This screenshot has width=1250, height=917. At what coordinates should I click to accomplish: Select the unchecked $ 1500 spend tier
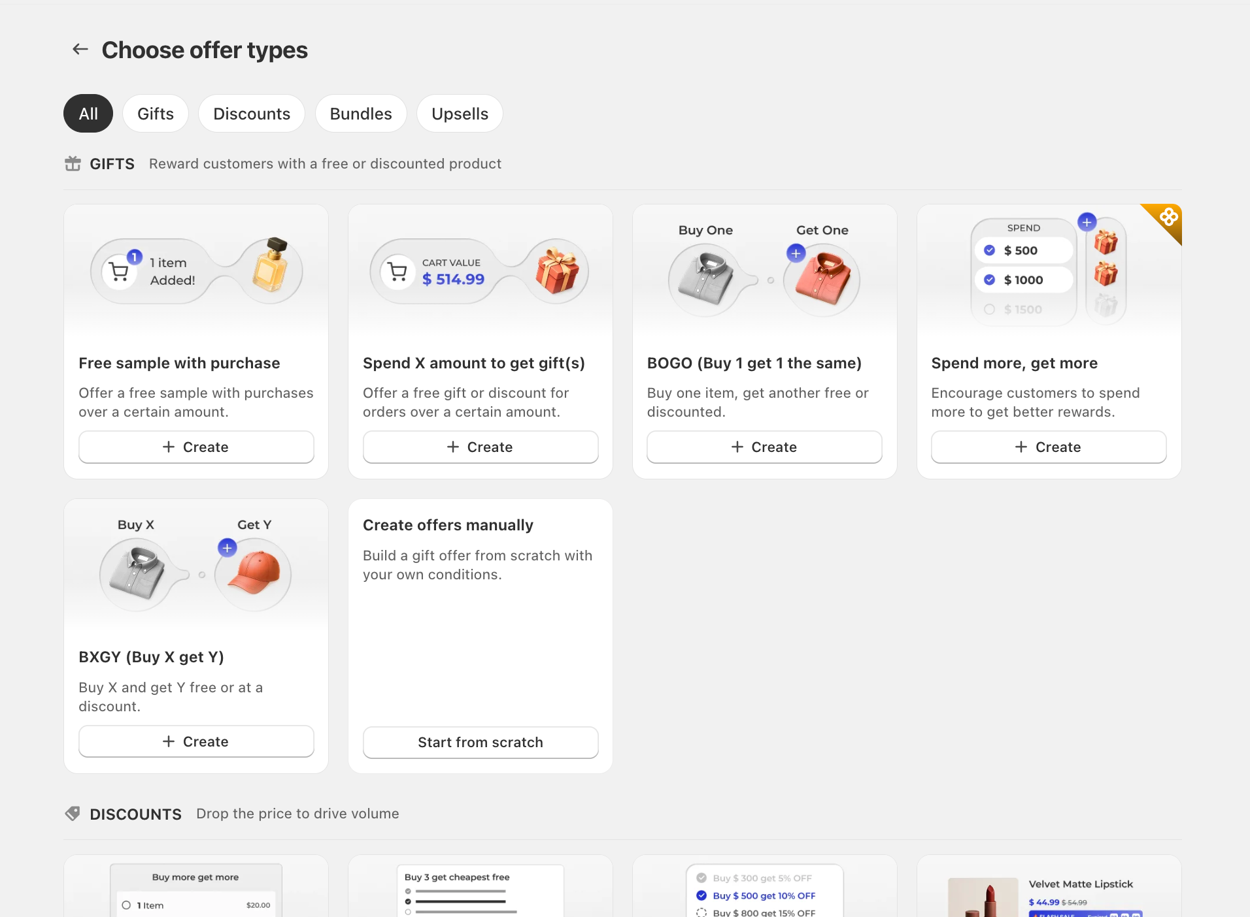(x=1023, y=309)
